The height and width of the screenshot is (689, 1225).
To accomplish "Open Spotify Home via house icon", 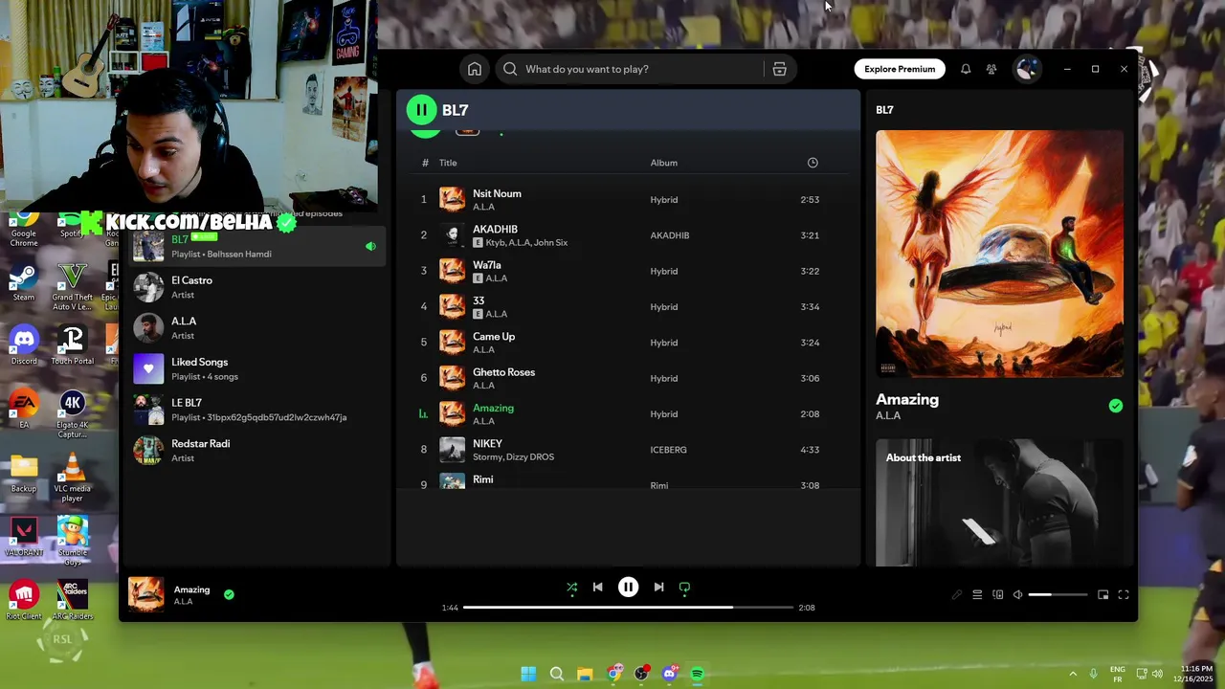I will [475, 69].
